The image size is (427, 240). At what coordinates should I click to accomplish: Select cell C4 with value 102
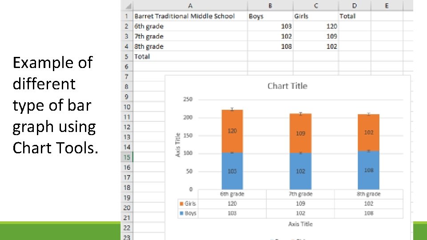[316, 46]
